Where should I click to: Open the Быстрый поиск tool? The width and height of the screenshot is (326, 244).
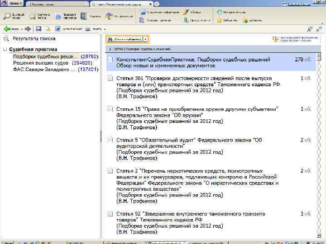[14, 16]
